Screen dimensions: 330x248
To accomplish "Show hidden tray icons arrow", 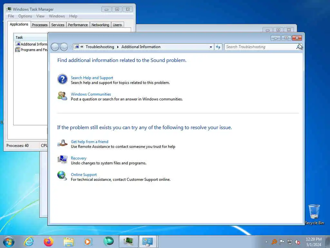I will coord(266,242).
